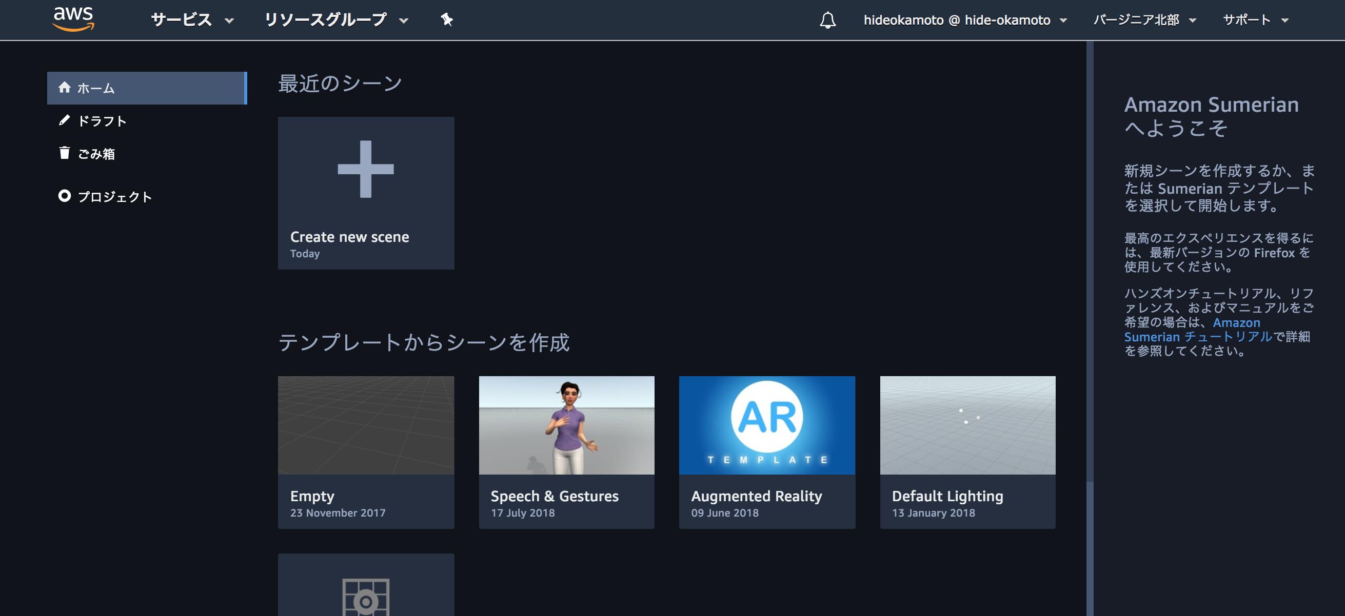Select ホーム in the sidebar
This screenshot has width=1345, height=616.
click(x=147, y=88)
